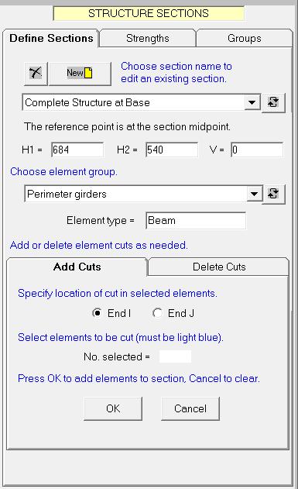Click the delete section icon button

(x=36, y=74)
